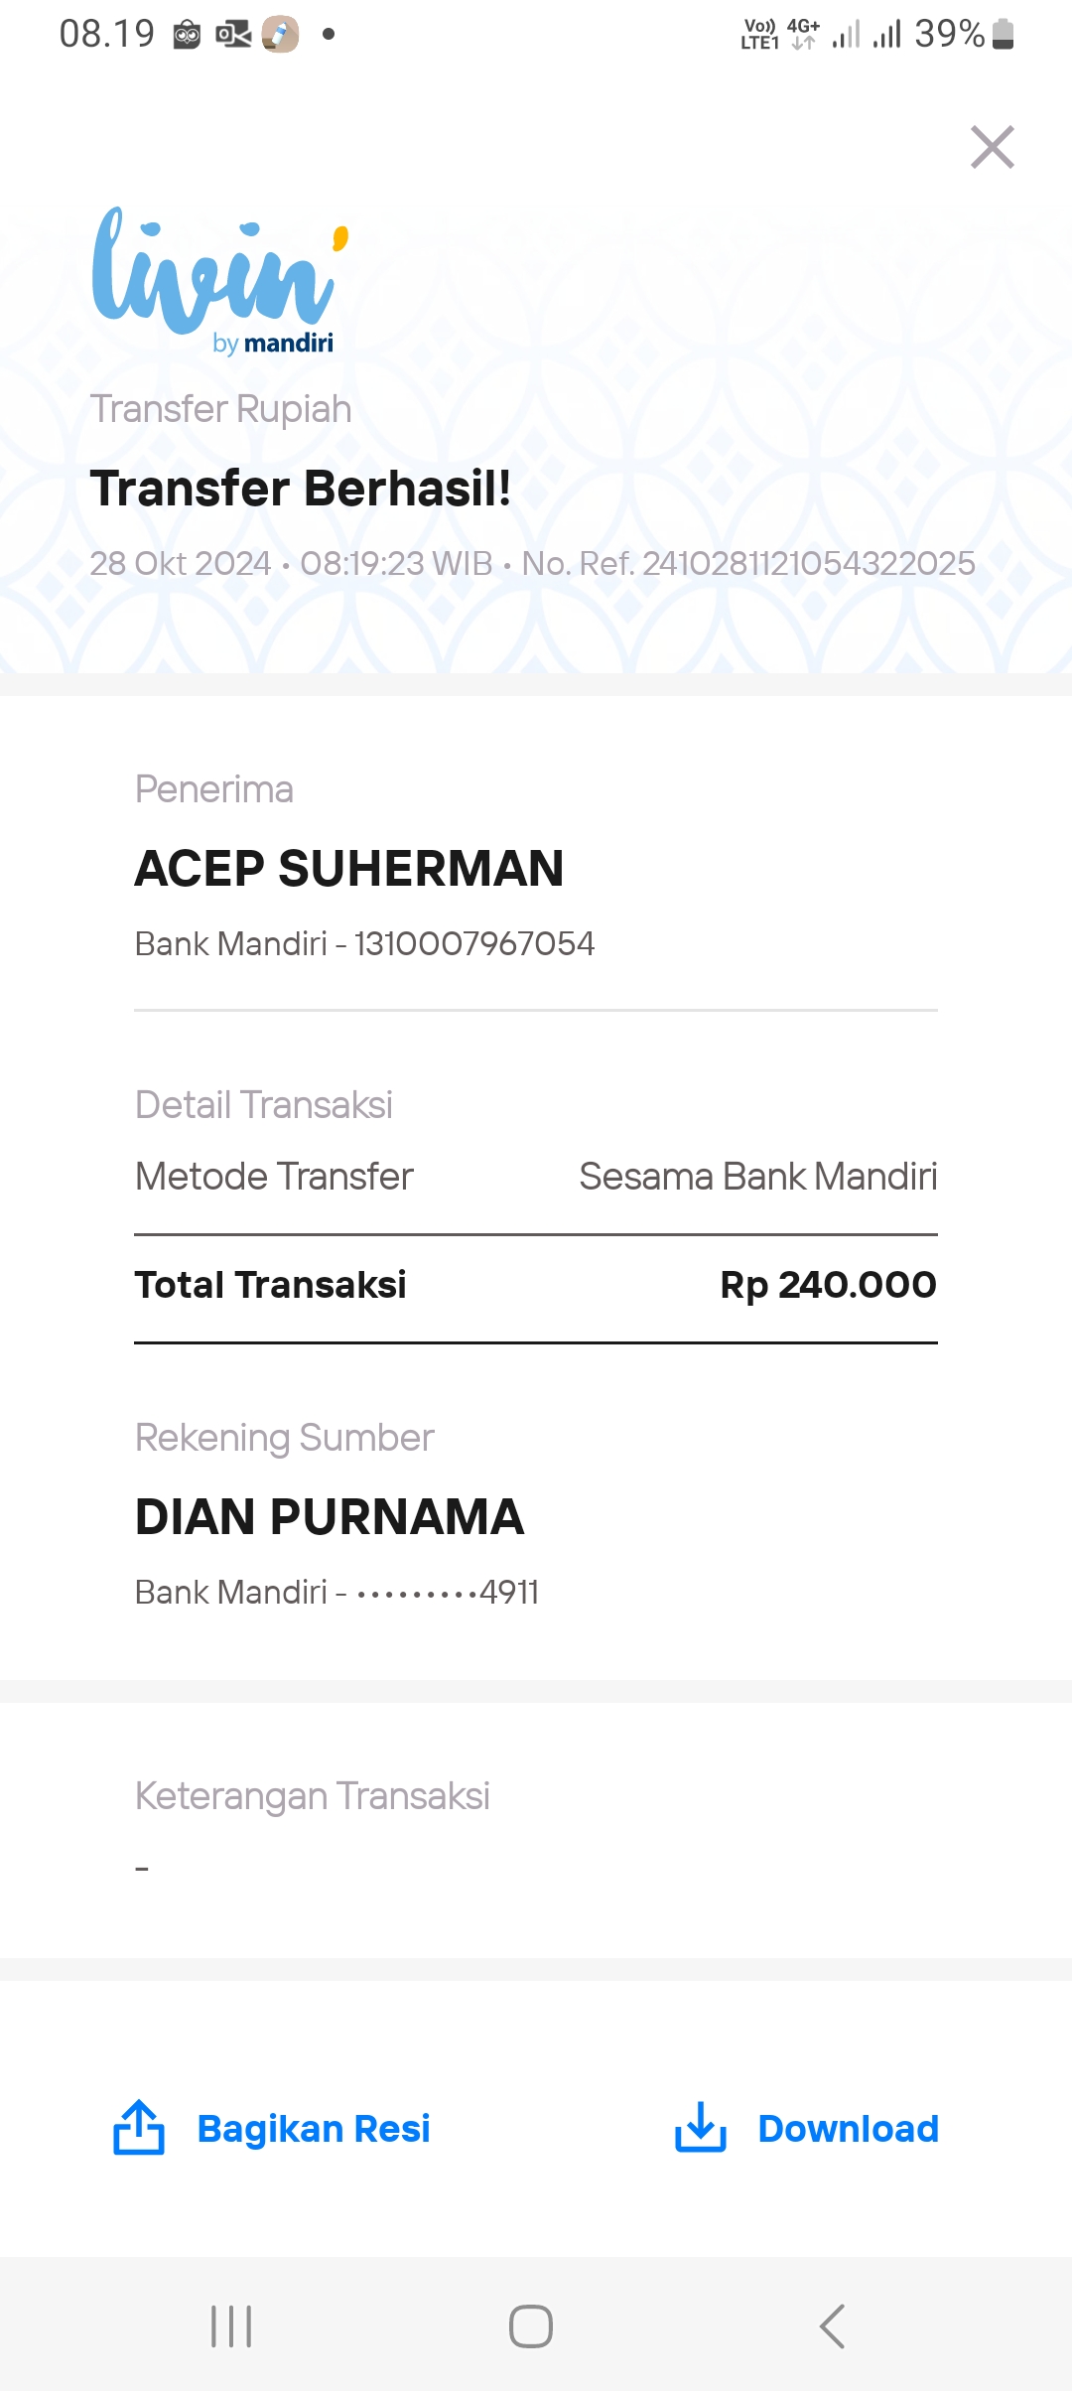
Task: Tap the Rp 240.000 total amount
Action: 828,1285
